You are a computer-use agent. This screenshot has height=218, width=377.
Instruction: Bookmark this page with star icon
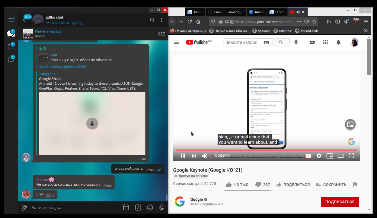tap(314, 21)
